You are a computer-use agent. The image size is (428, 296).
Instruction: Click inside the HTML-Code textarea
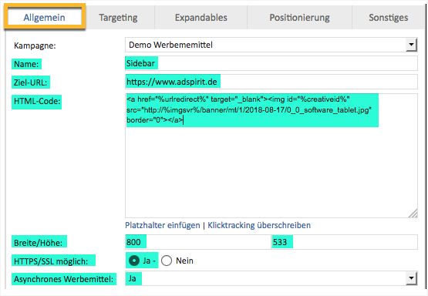pos(271,156)
